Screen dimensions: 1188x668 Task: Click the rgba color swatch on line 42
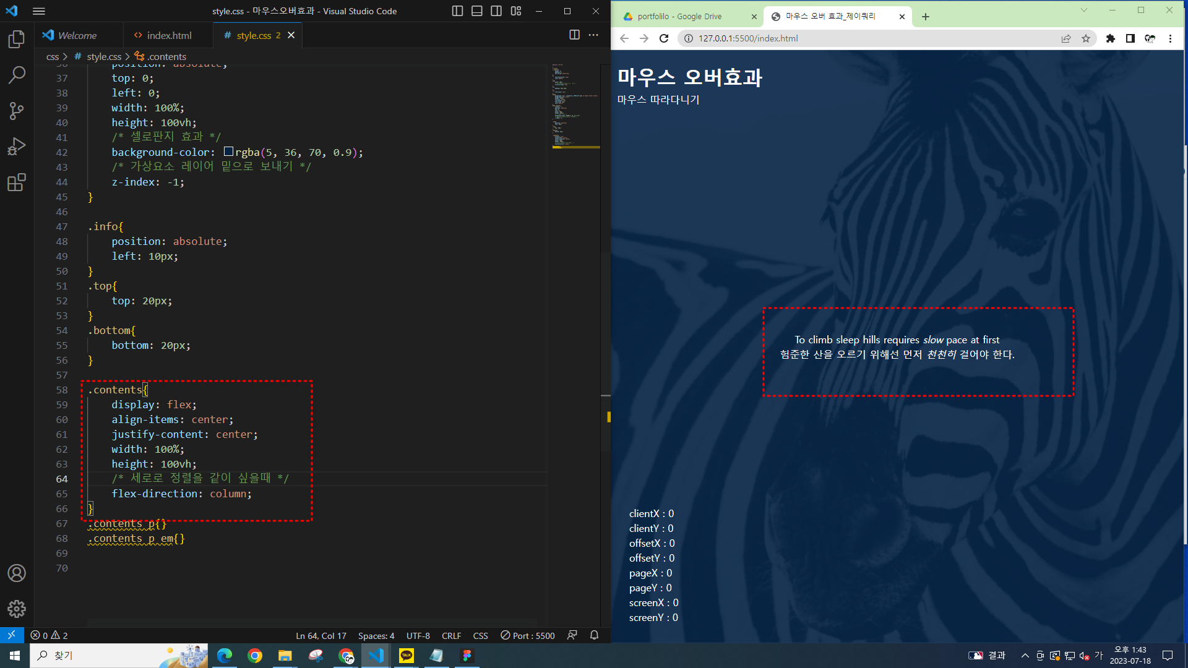[x=228, y=152]
